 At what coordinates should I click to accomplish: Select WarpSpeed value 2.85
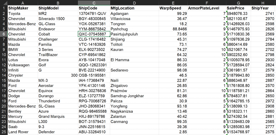pos(173,132)
